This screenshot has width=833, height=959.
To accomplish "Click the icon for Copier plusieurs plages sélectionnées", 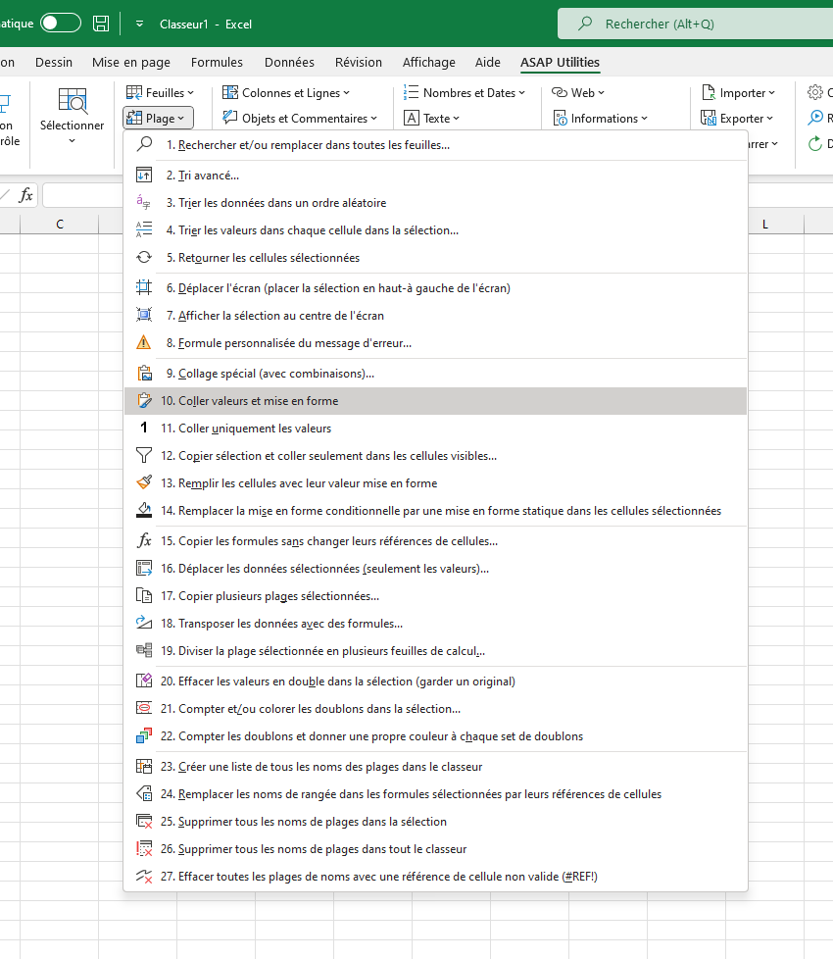I will coord(144,596).
